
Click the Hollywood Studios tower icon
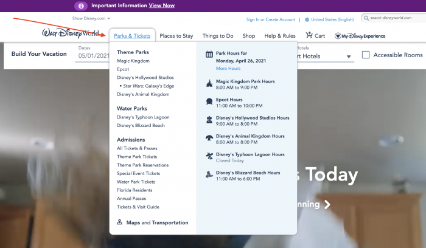click(x=209, y=120)
